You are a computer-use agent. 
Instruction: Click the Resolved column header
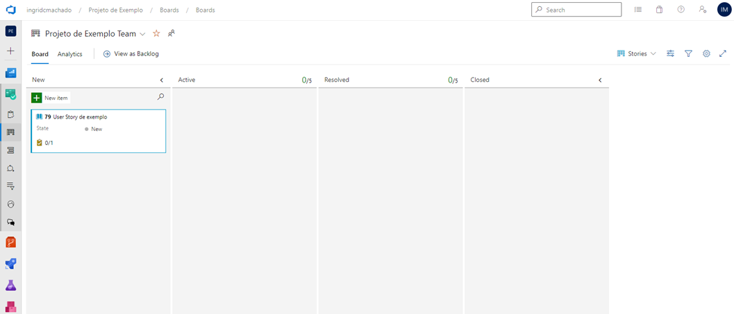(337, 80)
